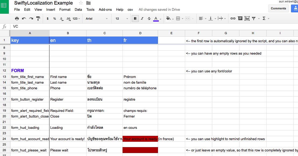298x156 pixels.
Task: Open the Add-ons menu
Action: 105,9
